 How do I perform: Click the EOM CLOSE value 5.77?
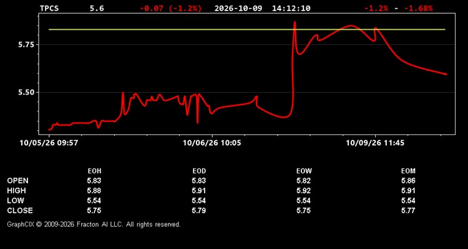tap(408, 210)
